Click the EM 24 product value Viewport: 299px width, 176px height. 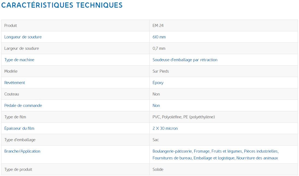(158, 26)
